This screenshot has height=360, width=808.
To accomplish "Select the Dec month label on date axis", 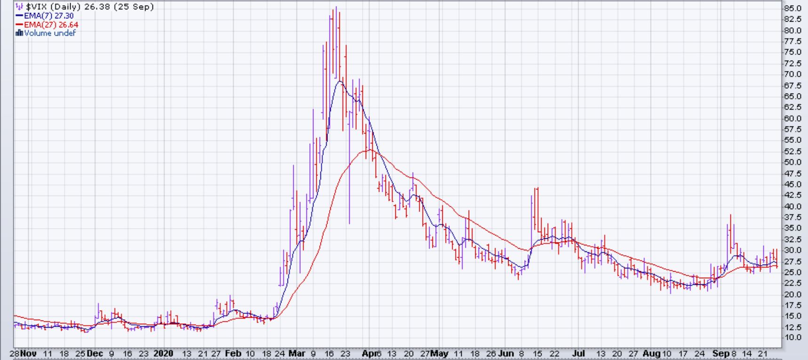I will click(x=95, y=353).
